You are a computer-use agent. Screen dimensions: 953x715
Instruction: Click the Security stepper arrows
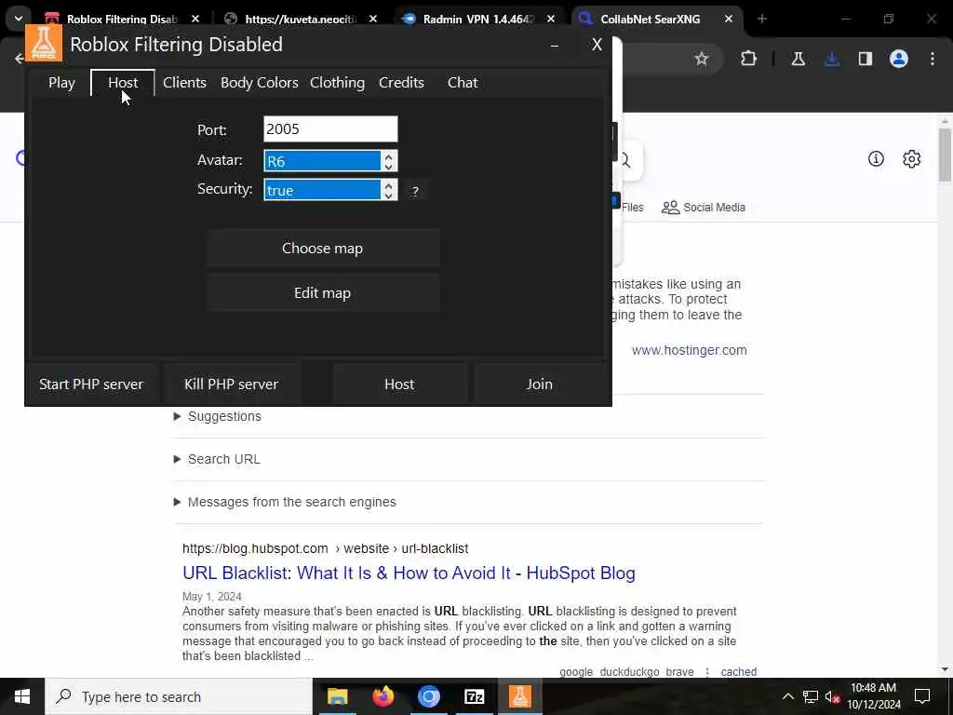tap(389, 190)
